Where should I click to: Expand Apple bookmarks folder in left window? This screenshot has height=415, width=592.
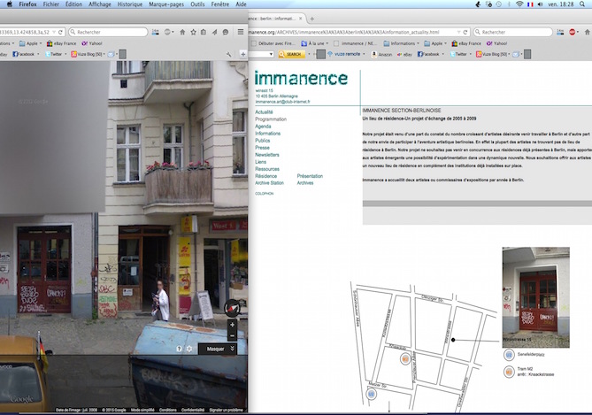tap(30, 43)
